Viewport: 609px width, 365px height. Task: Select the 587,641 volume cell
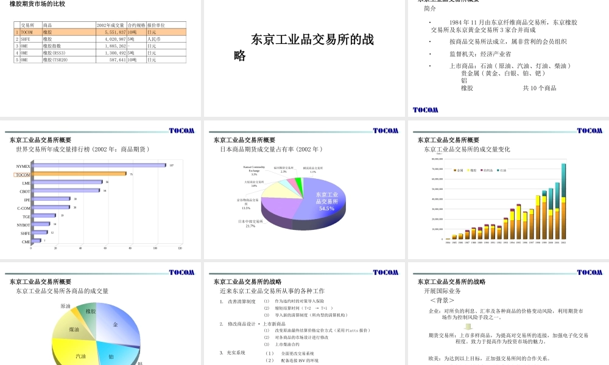point(111,60)
